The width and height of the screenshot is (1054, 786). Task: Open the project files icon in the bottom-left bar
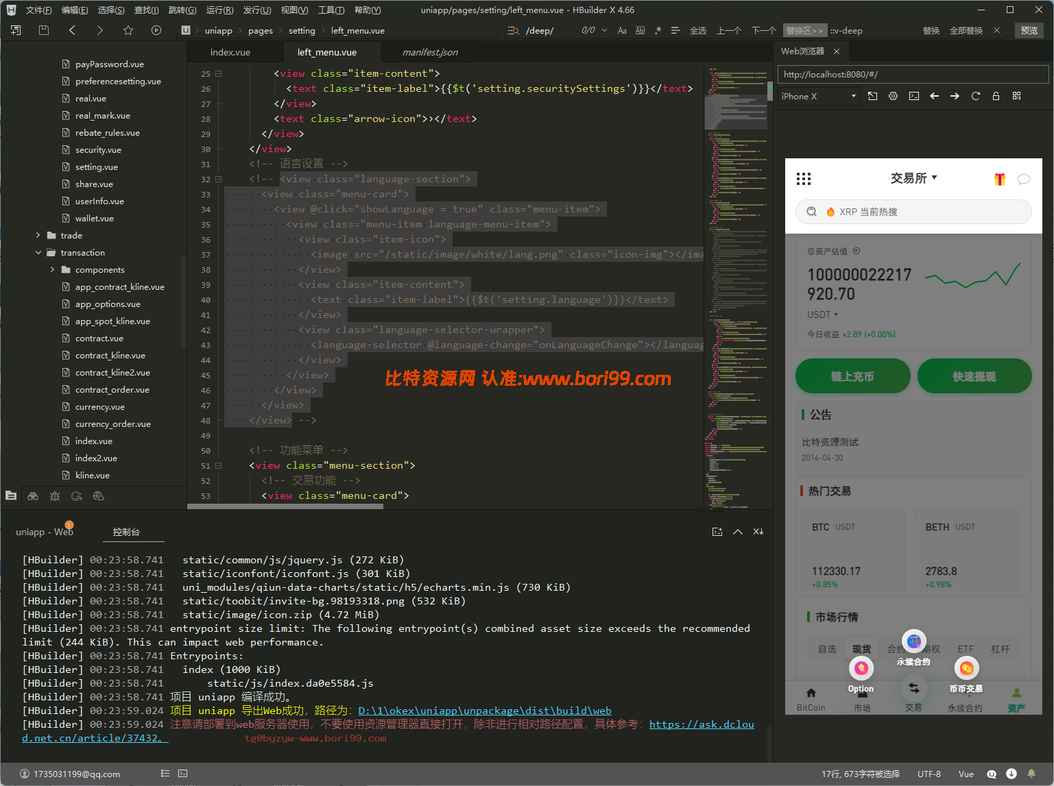pyautogui.click(x=11, y=495)
